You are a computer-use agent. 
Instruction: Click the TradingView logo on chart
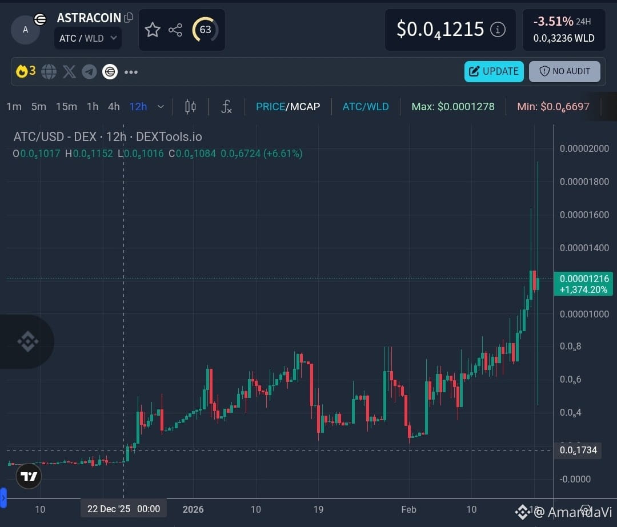[29, 476]
